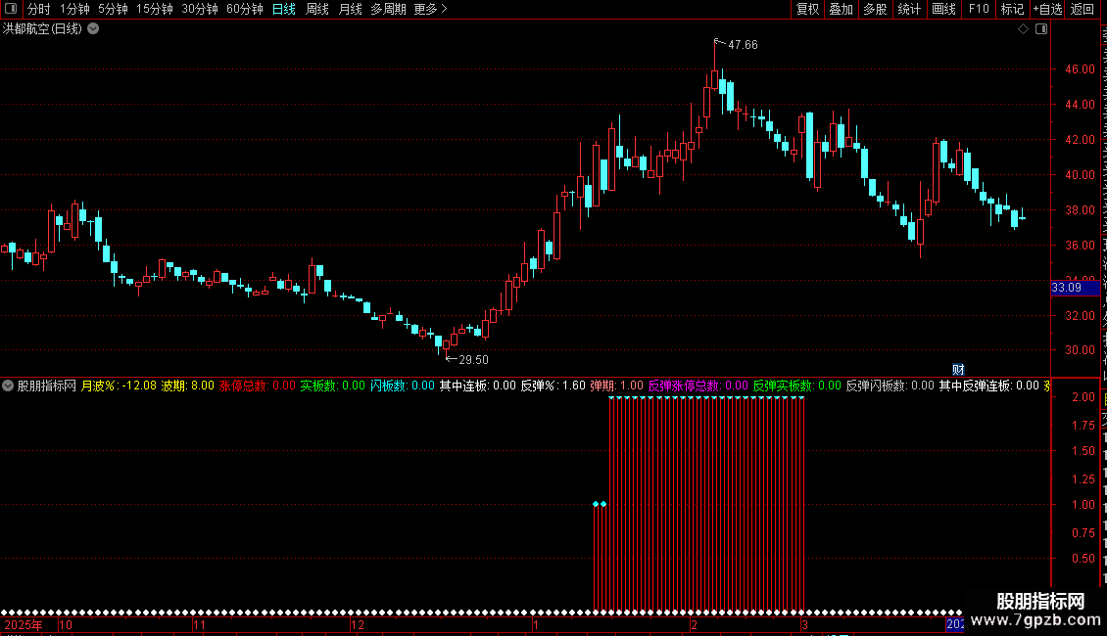The height and width of the screenshot is (636, 1107).
Task: Click the 47.66 high price label
Action: coord(743,45)
